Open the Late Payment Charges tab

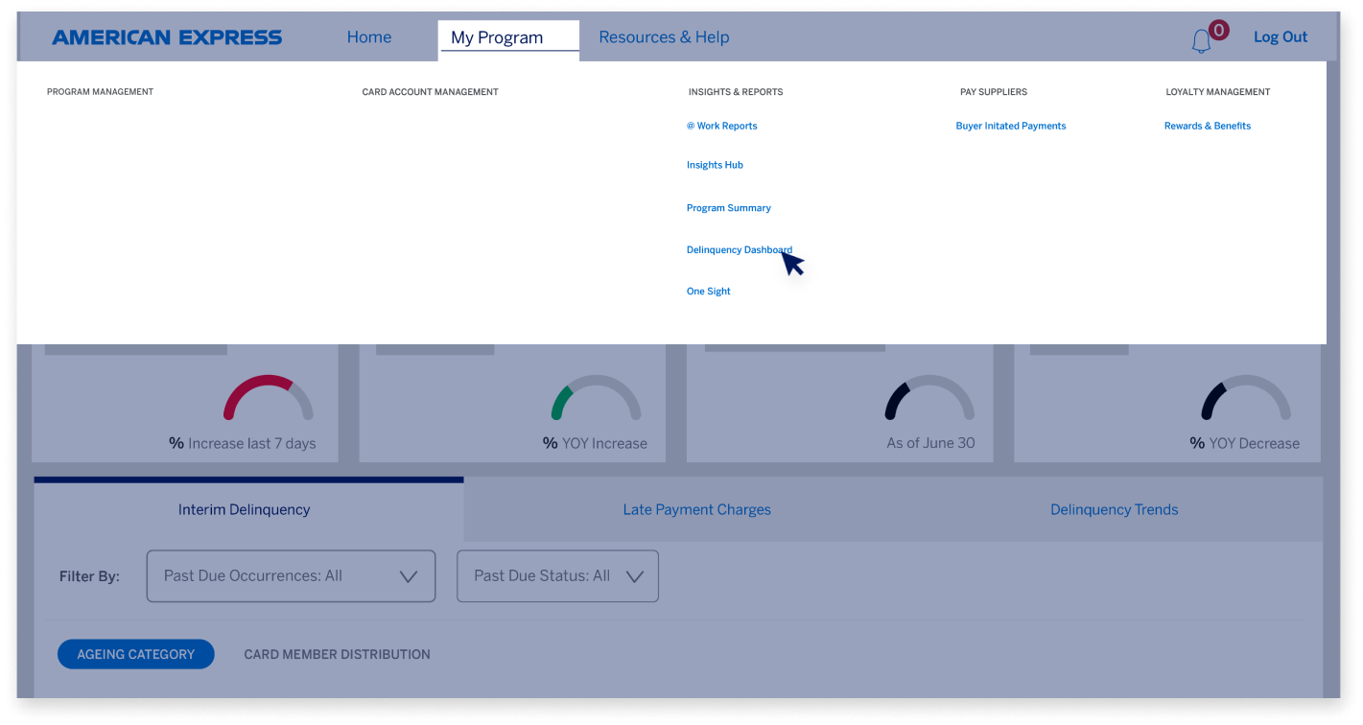(697, 509)
